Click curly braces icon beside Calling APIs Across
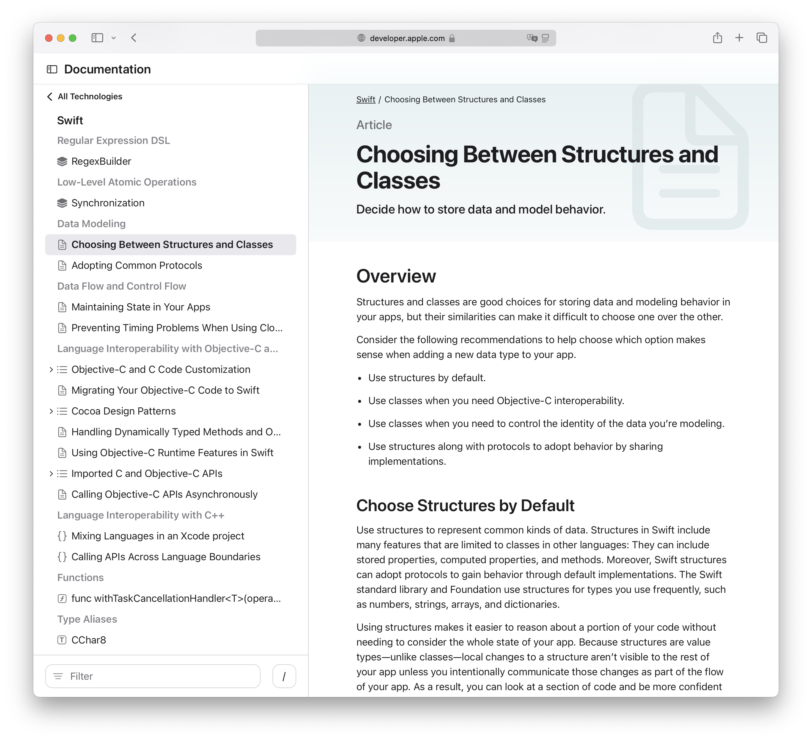The width and height of the screenshot is (812, 741). coord(62,557)
